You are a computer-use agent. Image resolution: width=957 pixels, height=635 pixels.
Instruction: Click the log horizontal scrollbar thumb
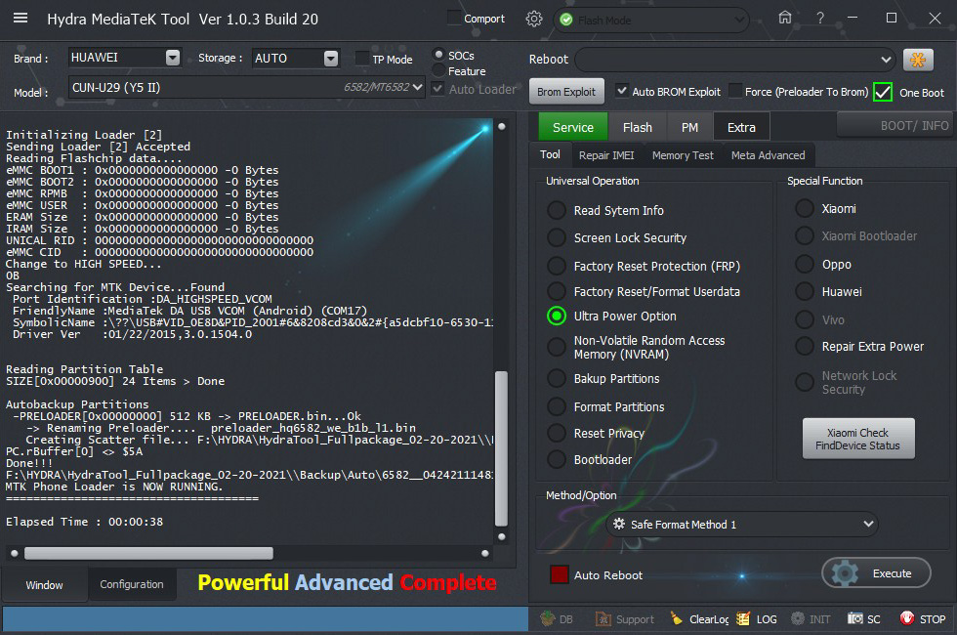pos(148,553)
